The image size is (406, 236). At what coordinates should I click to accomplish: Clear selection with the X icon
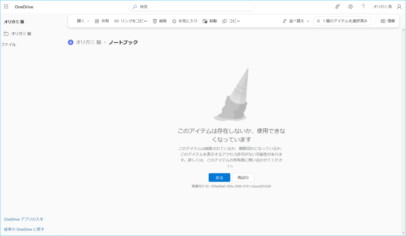pyautogui.click(x=318, y=21)
